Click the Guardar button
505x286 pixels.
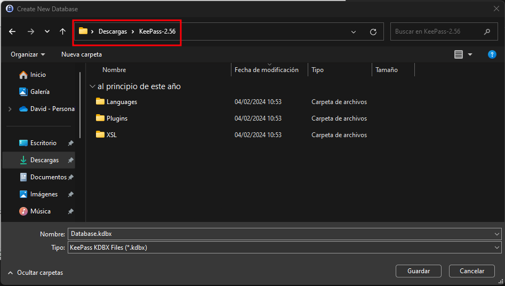tap(419, 271)
